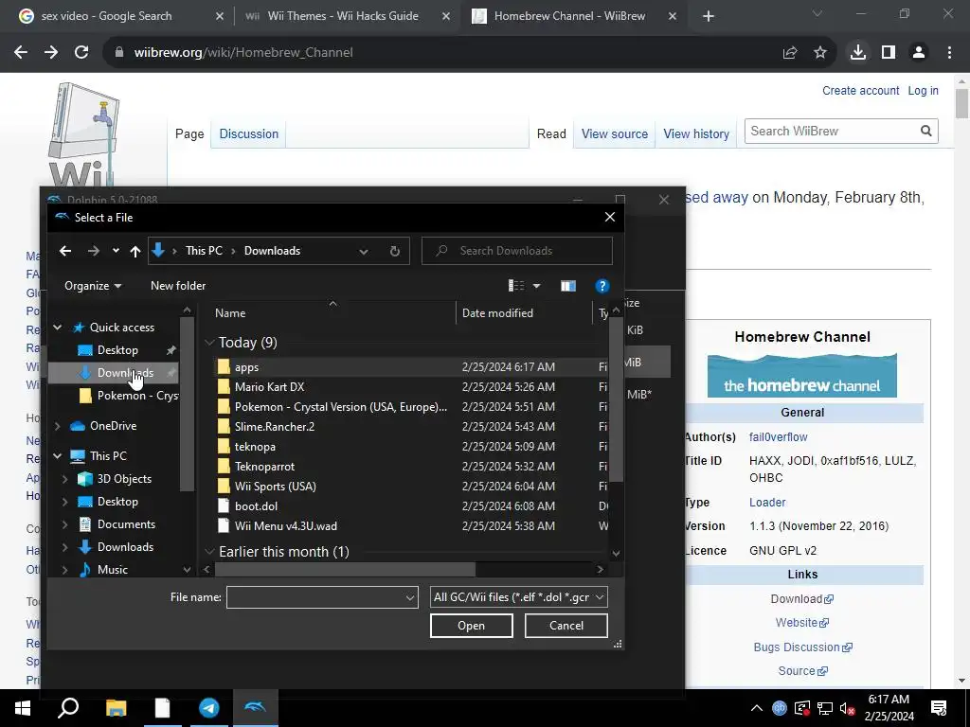The image size is (970, 727).
Task: Open Chrome downloads icon
Action: tap(857, 53)
